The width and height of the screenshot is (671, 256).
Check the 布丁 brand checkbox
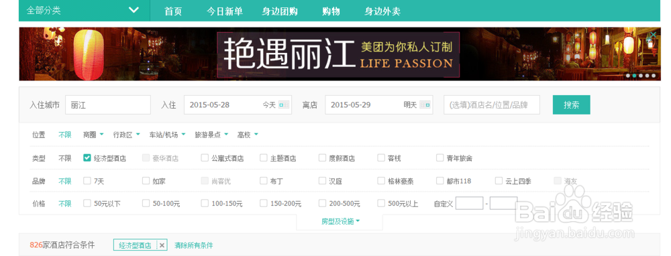(x=264, y=181)
